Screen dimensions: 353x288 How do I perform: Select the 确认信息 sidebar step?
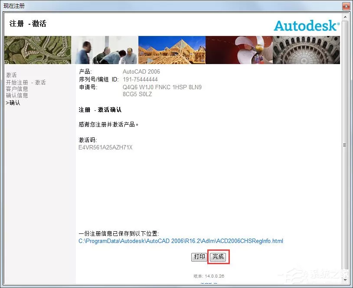(17, 95)
